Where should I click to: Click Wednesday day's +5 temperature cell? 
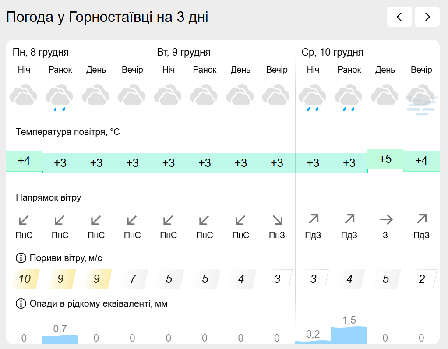coord(385,159)
